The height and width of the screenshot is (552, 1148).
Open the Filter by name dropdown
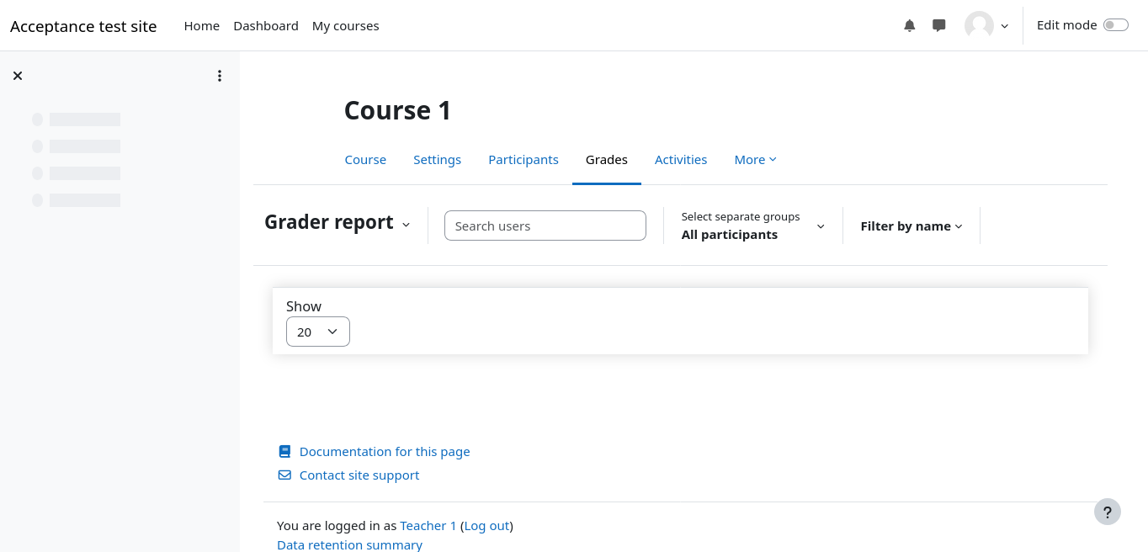click(x=911, y=226)
